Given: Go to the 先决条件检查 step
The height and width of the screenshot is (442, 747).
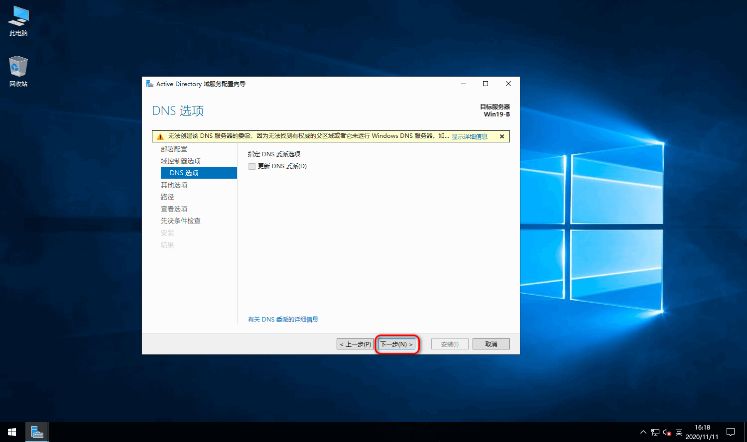Looking at the screenshot, I should point(181,221).
